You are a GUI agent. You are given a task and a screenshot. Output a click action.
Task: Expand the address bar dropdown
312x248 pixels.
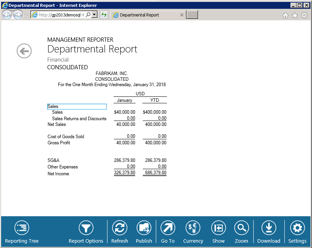(x=94, y=15)
